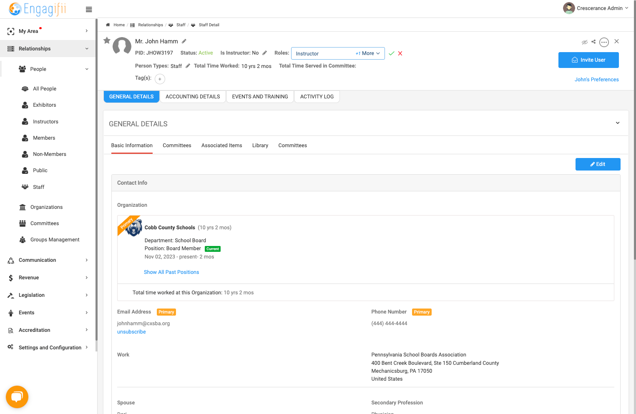The width and height of the screenshot is (636, 414).
Task: Edit name pencil beside Mr. John Hamm
Action: [x=184, y=41]
